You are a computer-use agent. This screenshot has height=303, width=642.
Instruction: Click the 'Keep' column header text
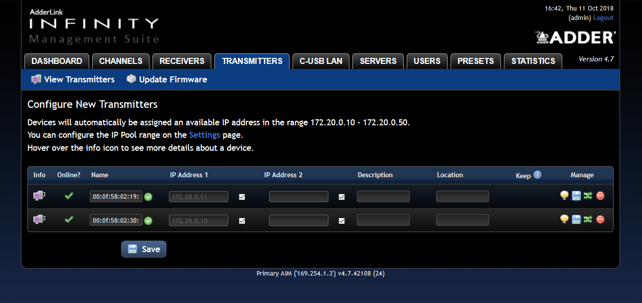(523, 176)
